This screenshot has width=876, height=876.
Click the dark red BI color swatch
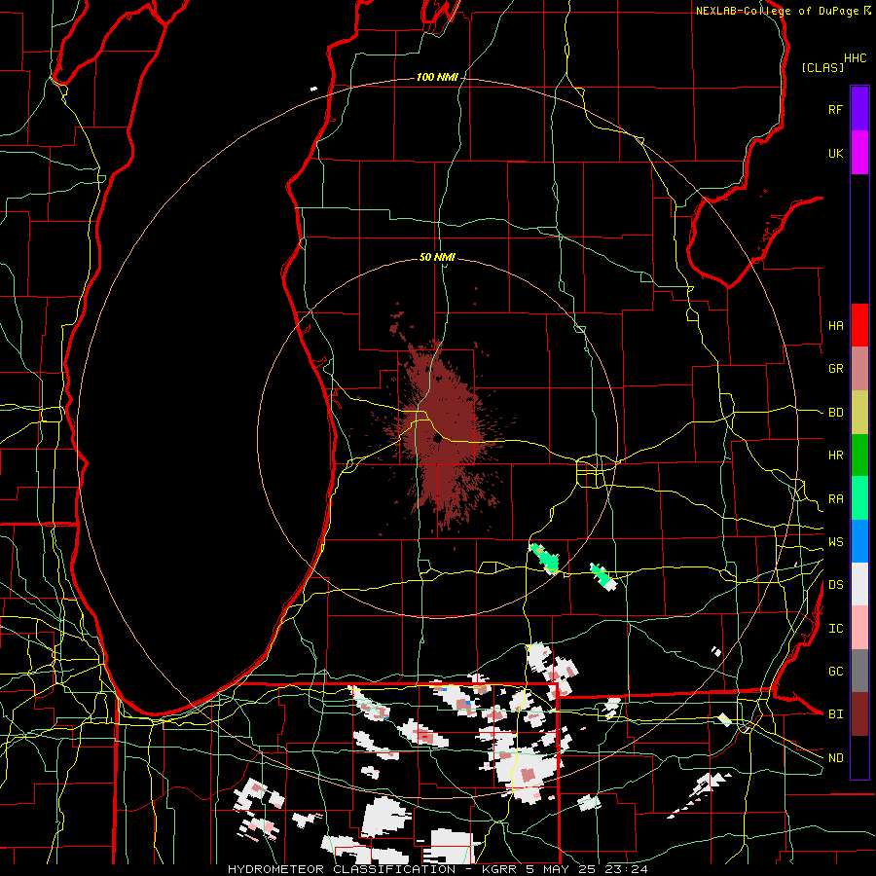coord(859,714)
